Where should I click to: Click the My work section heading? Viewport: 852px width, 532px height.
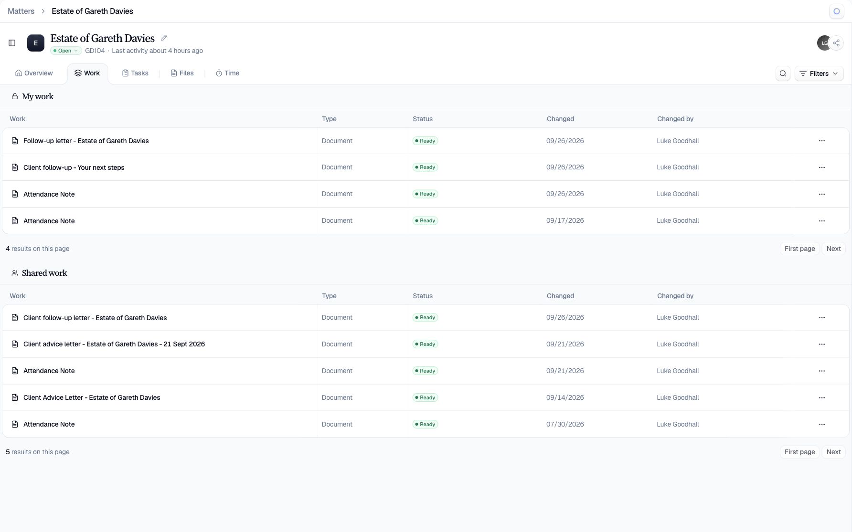38,96
